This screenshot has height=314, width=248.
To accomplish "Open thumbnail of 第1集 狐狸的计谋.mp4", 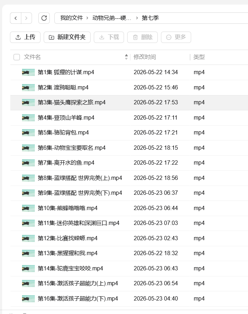I will [x=28, y=72].
